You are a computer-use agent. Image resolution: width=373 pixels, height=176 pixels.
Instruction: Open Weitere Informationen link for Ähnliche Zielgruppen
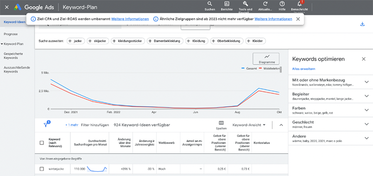273,19
